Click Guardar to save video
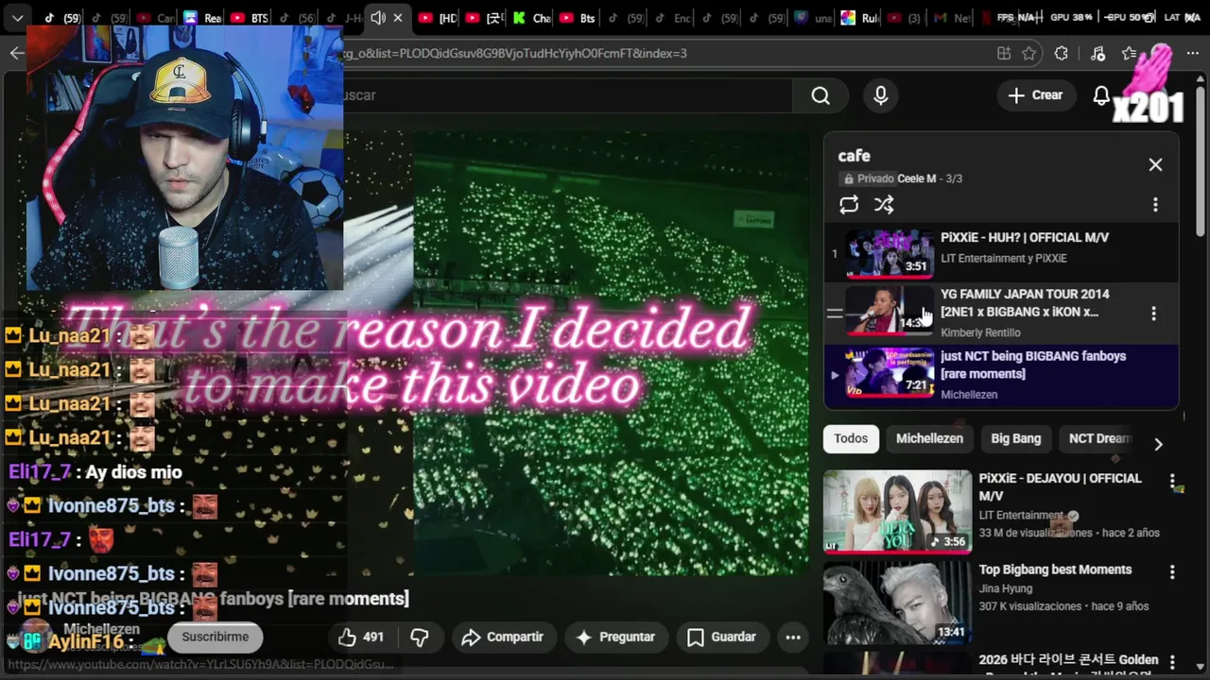Screen dimensions: 1210x680 pos(721,637)
